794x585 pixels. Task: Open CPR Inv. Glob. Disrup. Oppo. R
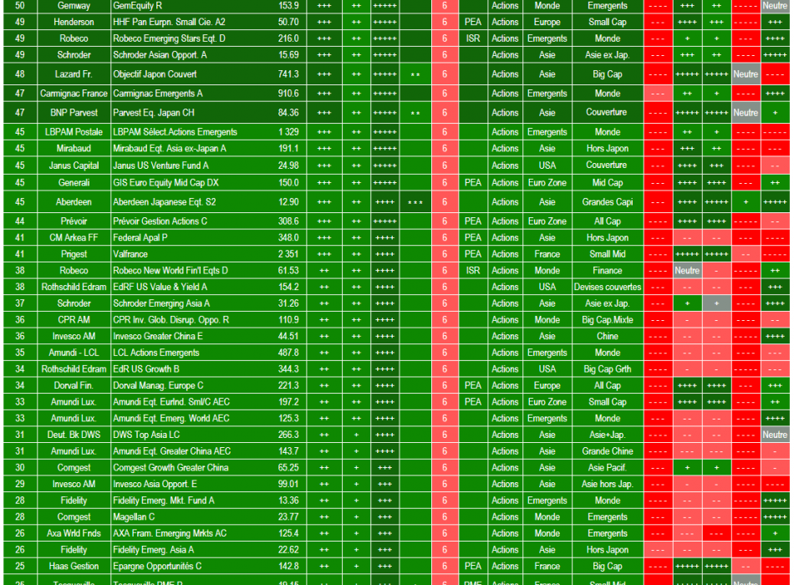(171, 319)
